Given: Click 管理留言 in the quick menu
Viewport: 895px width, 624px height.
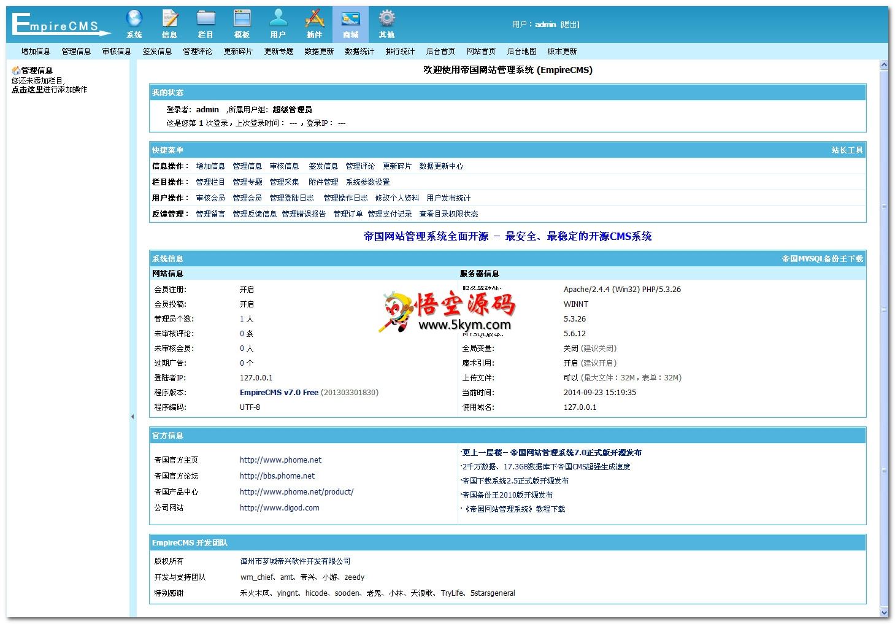Looking at the screenshot, I should (210, 214).
